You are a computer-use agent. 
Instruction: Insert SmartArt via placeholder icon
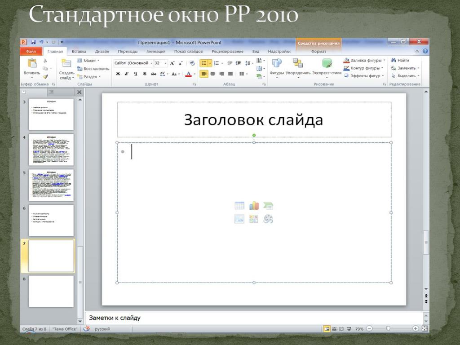click(268, 206)
